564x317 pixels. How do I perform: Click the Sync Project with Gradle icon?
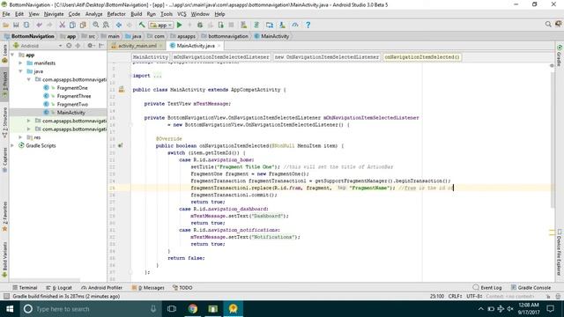pyautogui.click(x=256, y=25)
